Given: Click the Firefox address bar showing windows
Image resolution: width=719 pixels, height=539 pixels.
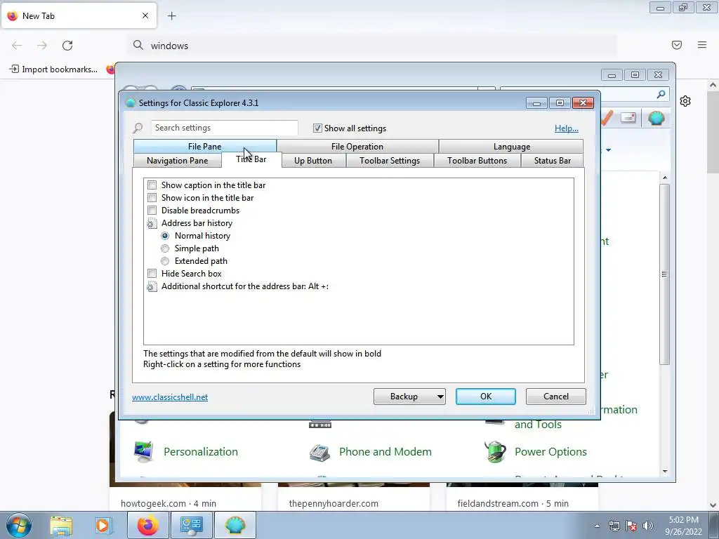Looking at the screenshot, I should pyautogui.click(x=371, y=46).
